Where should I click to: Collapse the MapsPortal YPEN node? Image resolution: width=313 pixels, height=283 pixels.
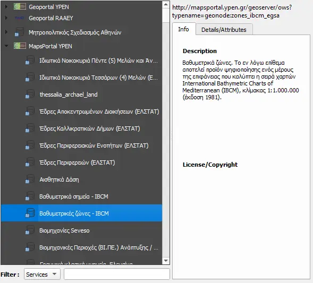[6, 46]
